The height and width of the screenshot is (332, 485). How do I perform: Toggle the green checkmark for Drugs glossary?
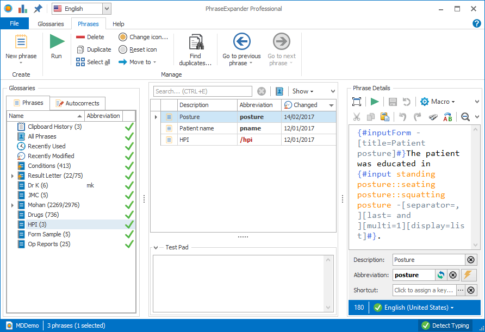point(129,215)
